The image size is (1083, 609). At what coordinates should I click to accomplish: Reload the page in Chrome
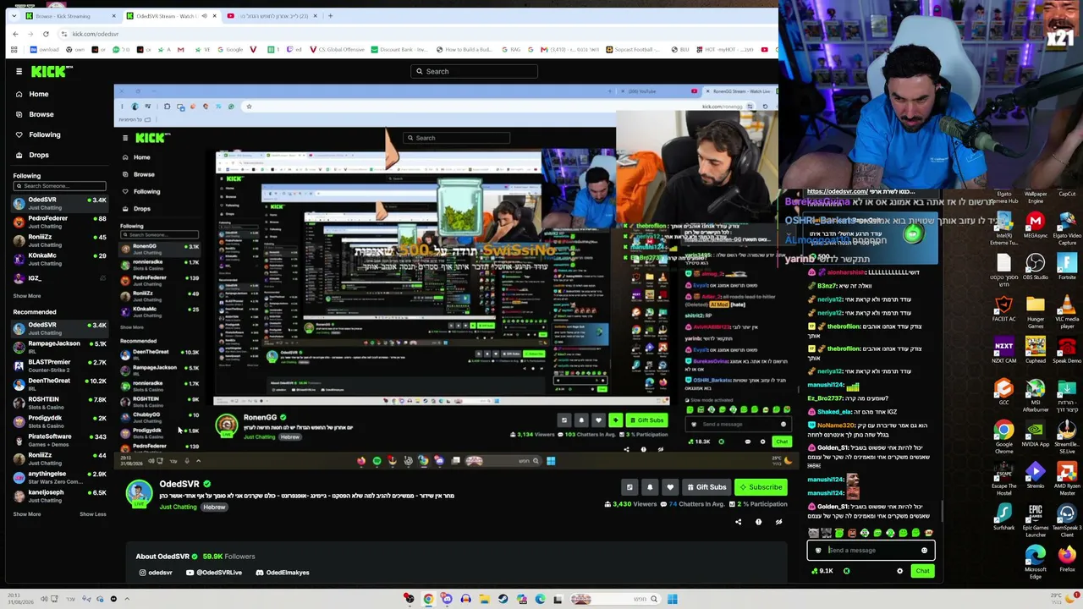click(x=46, y=34)
